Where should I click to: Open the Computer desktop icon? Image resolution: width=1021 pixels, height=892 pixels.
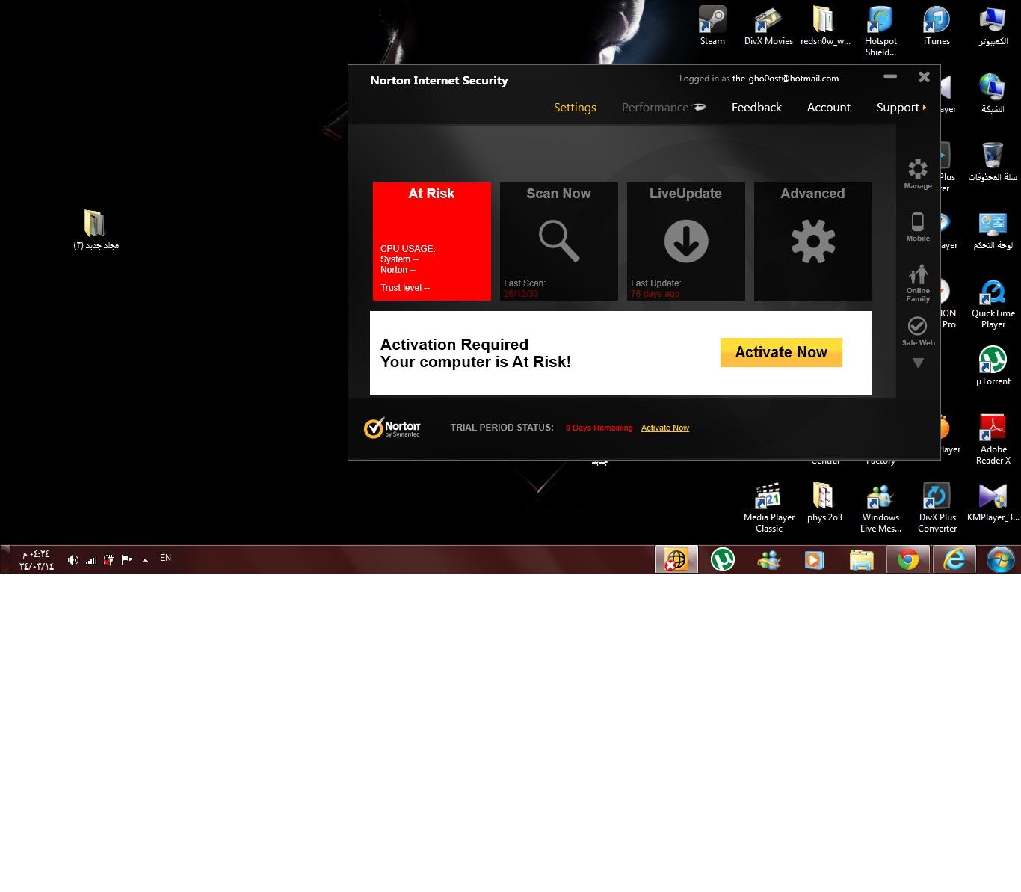(993, 26)
